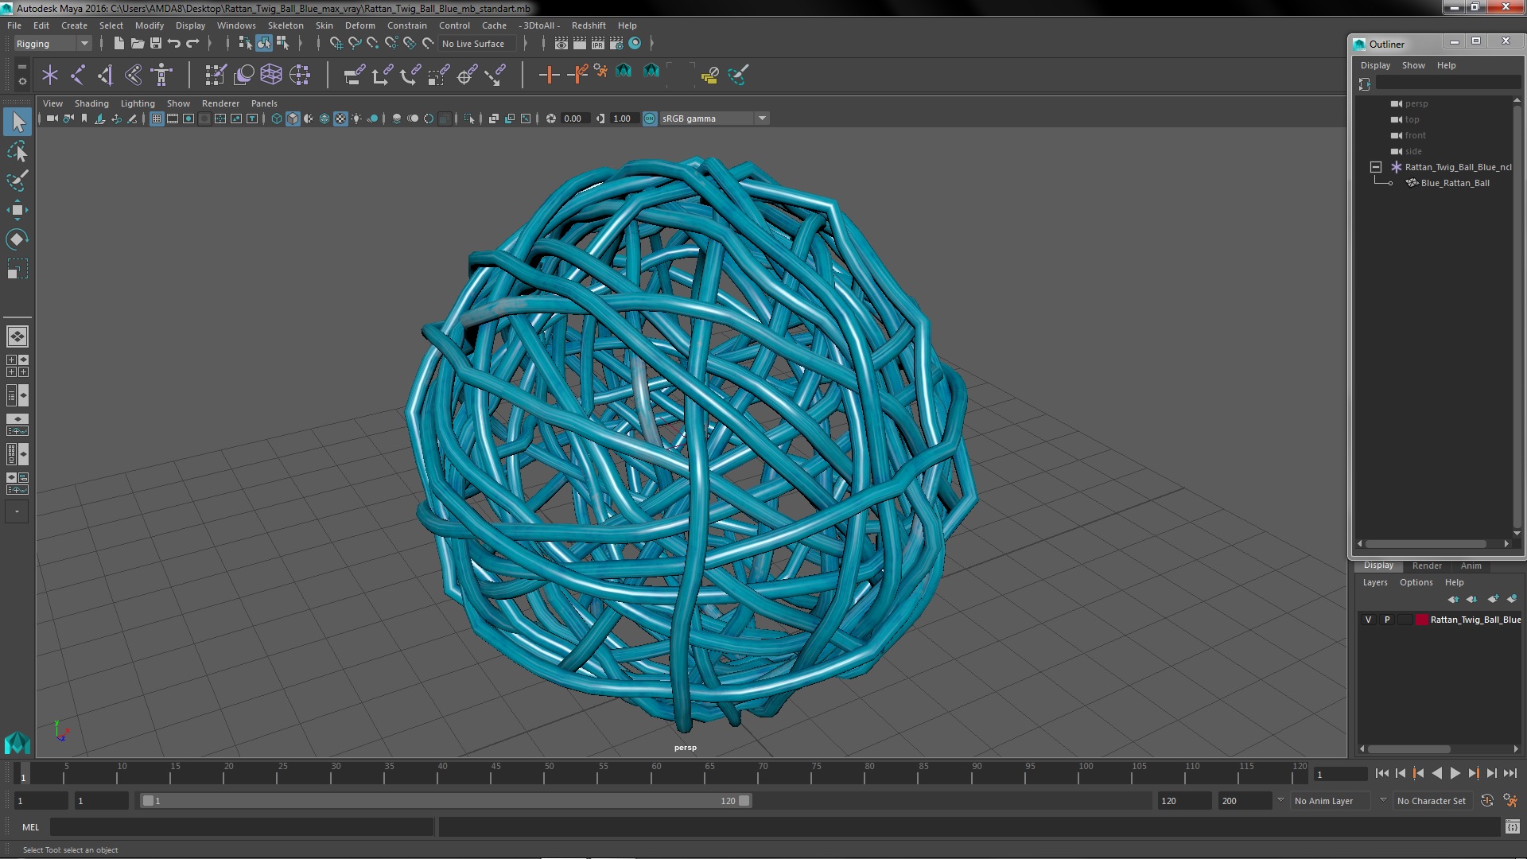Click frame 60 on the timeline
Viewport: 1527px width, 859px height.
coord(656,774)
